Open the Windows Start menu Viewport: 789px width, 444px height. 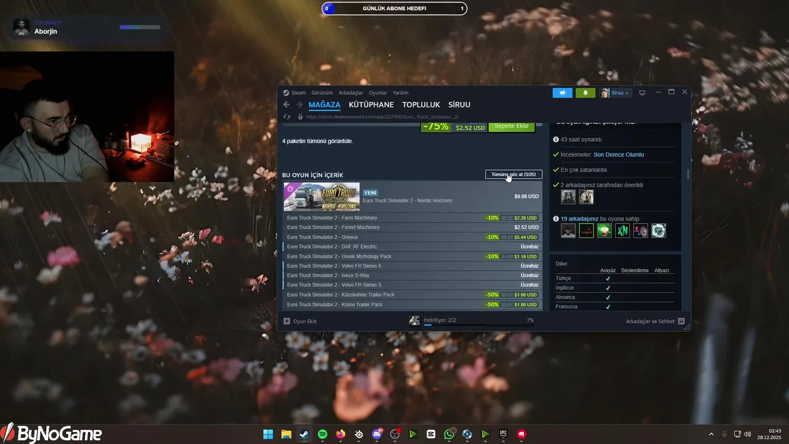point(268,434)
